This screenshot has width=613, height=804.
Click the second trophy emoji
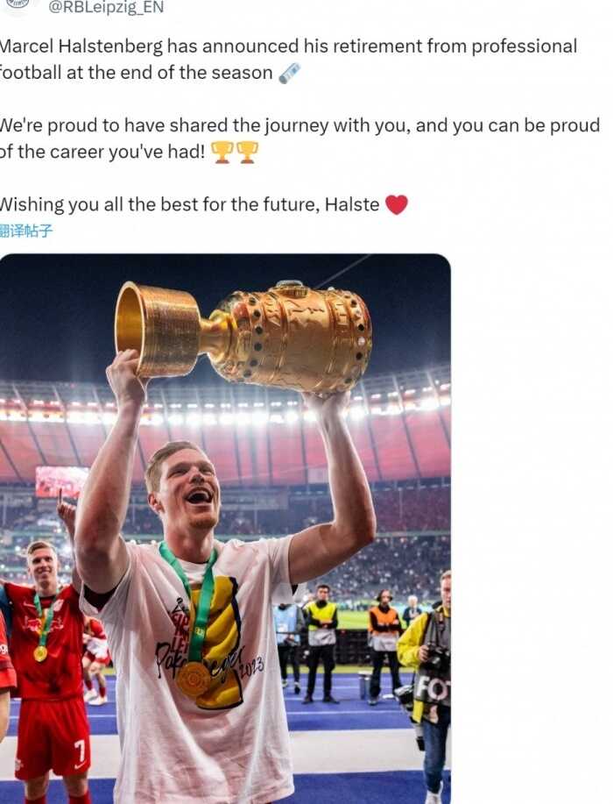click(x=247, y=152)
